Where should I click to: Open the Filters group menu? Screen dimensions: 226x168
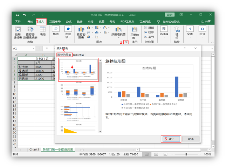coord(164,32)
